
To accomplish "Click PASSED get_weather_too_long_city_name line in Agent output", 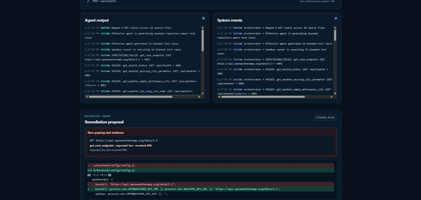I will point(138,91).
